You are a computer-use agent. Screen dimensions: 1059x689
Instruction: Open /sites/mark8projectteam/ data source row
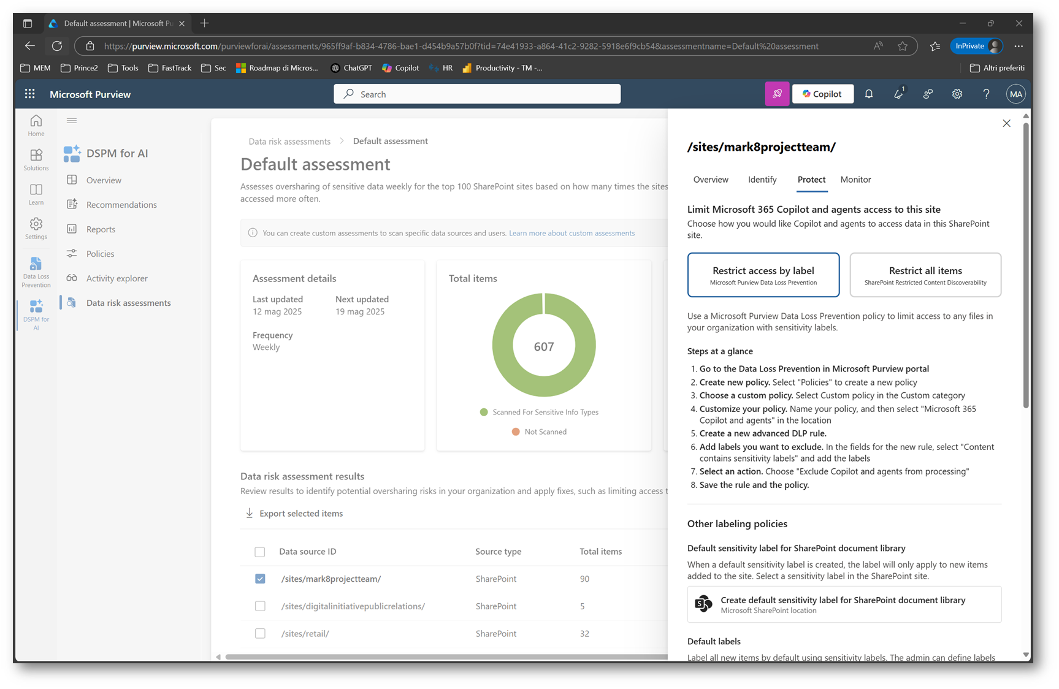pyautogui.click(x=331, y=579)
